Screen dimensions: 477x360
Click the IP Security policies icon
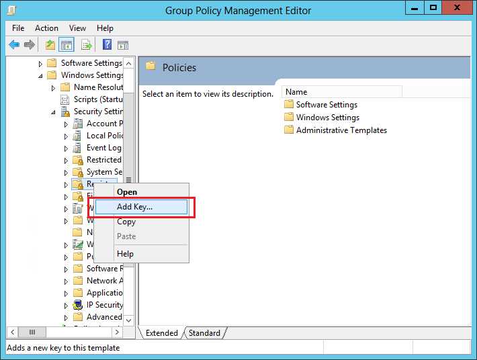click(78, 305)
